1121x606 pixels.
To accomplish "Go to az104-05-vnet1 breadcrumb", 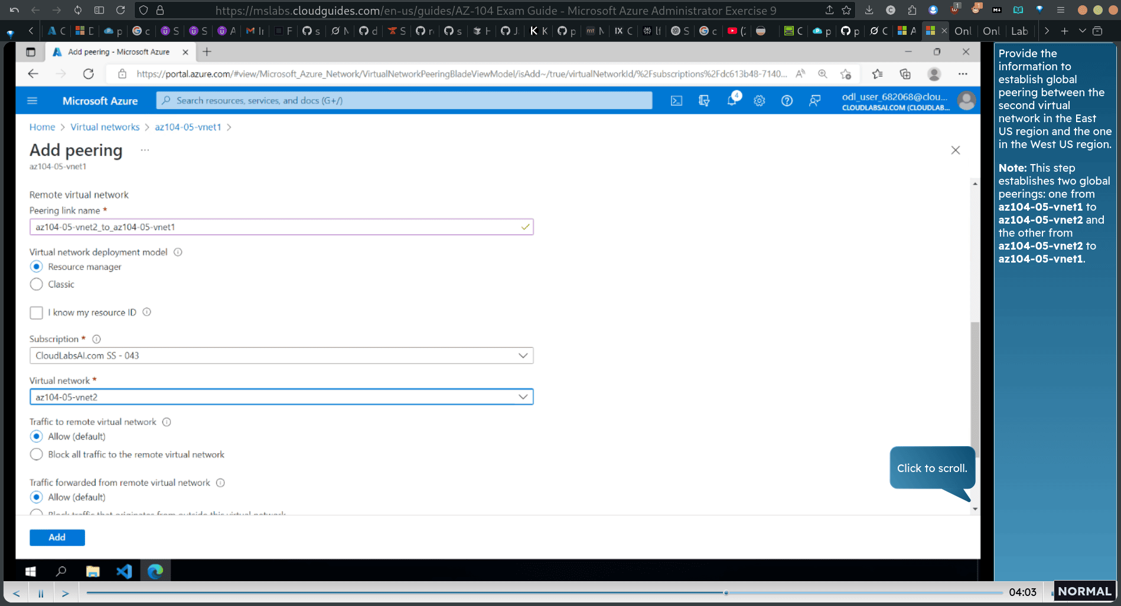I will (188, 127).
